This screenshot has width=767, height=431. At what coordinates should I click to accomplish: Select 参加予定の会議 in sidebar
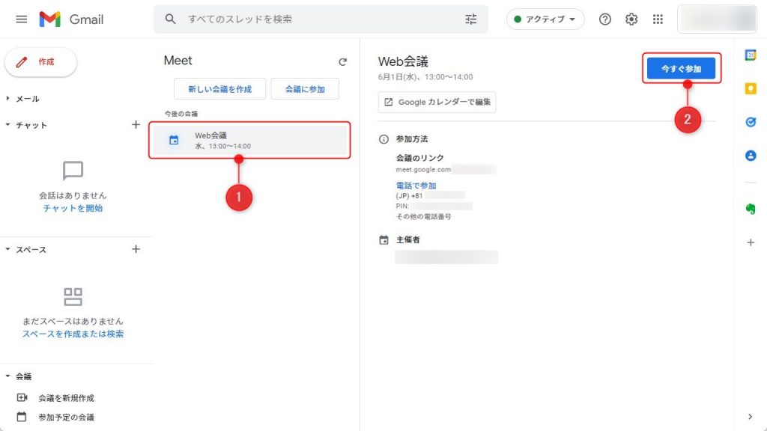(66, 418)
